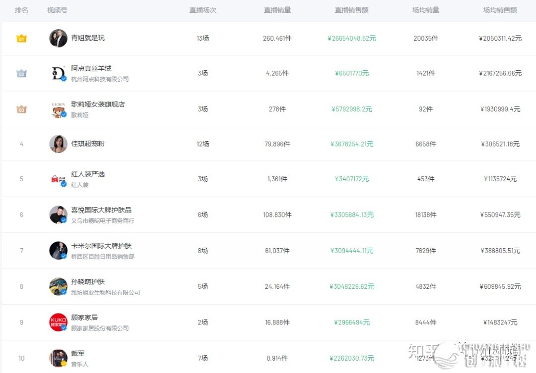Image resolution: width=536 pixels, height=373 pixels.
Task: Click sales amount ¥3678254.21元
Action: tap(352, 144)
